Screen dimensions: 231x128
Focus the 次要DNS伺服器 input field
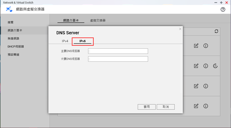[x=118, y=59]
